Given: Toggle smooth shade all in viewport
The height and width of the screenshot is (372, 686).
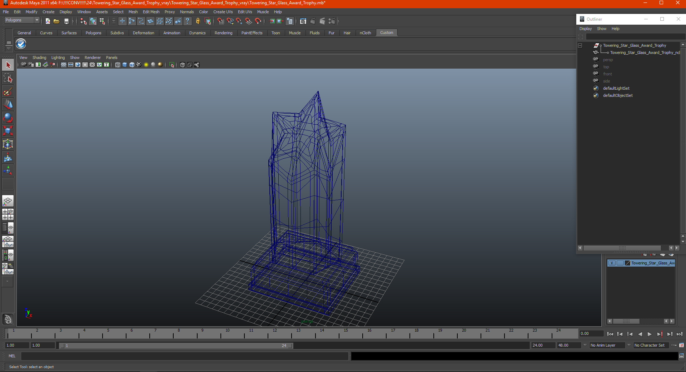Looking at the screenshot, I should [x=125, y=65].
